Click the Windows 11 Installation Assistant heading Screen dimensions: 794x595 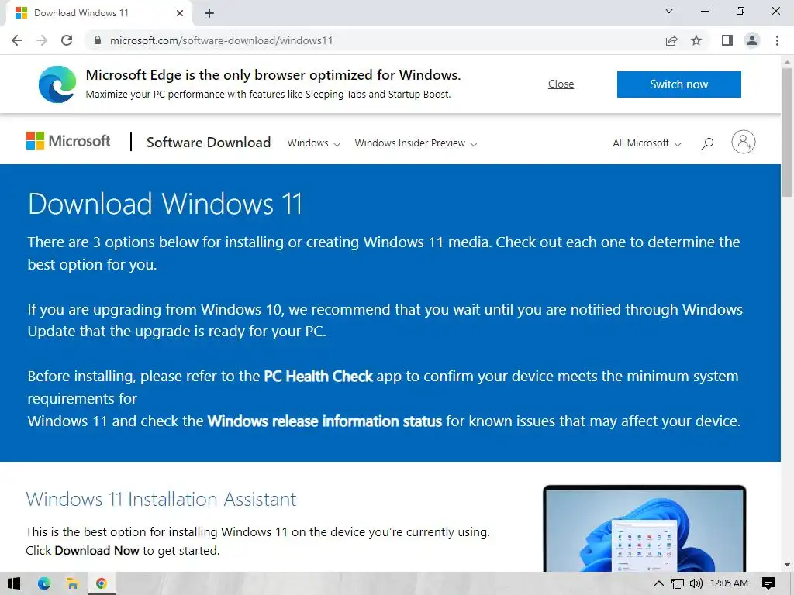click(161, 500)
